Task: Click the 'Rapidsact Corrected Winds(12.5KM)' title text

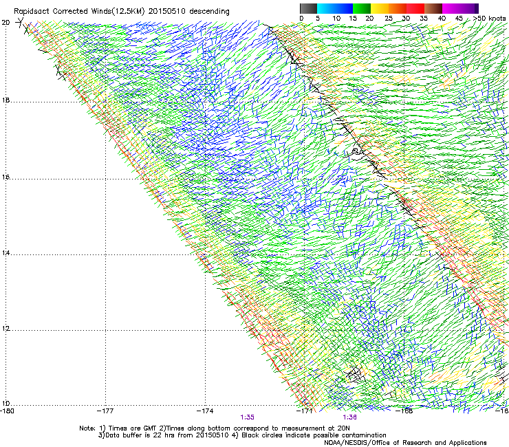Action: point(79,11)
